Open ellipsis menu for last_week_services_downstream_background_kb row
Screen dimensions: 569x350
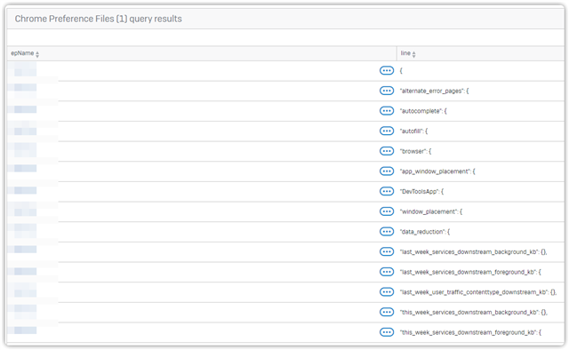click(x=387, y=251)
